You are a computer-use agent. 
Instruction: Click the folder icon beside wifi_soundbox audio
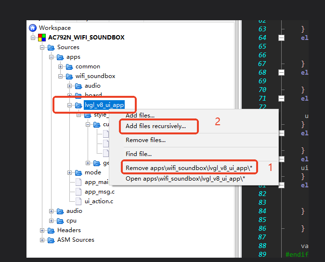(78, 86)
